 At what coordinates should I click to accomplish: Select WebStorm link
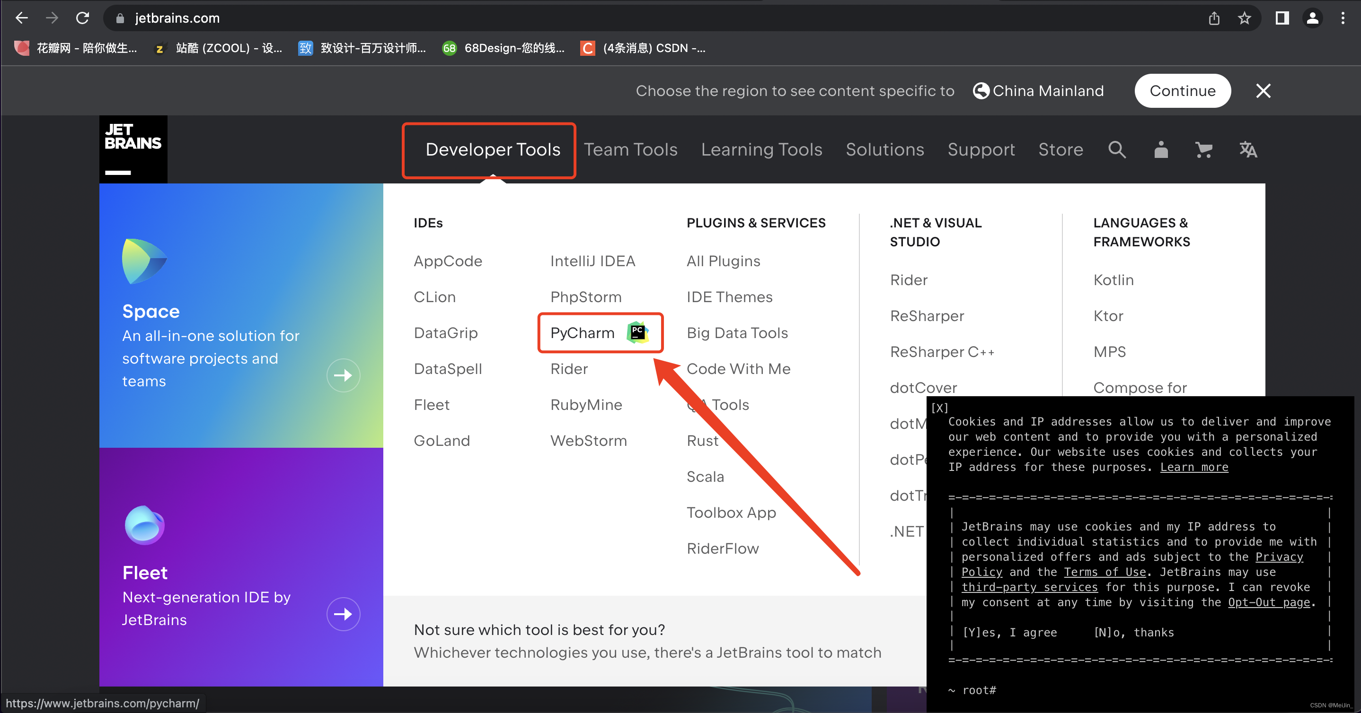(589, 440)
